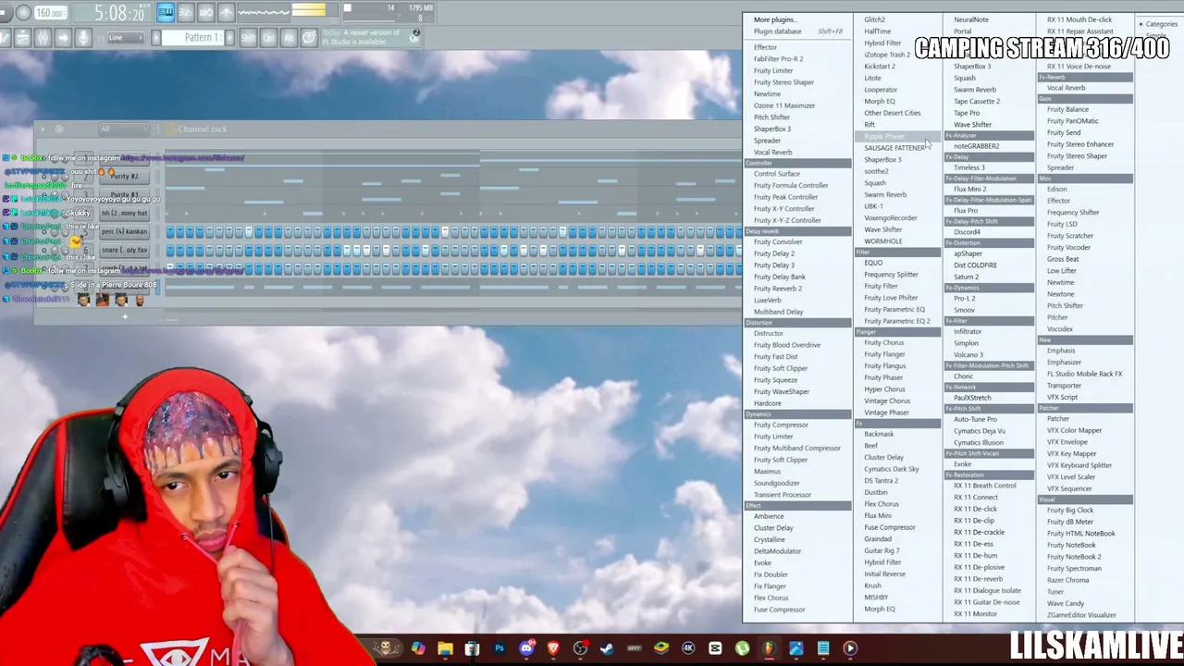Select Wave Candy visual plugin
The width and height of the screenshot is (1184, 666).
tap(1066, 603)
